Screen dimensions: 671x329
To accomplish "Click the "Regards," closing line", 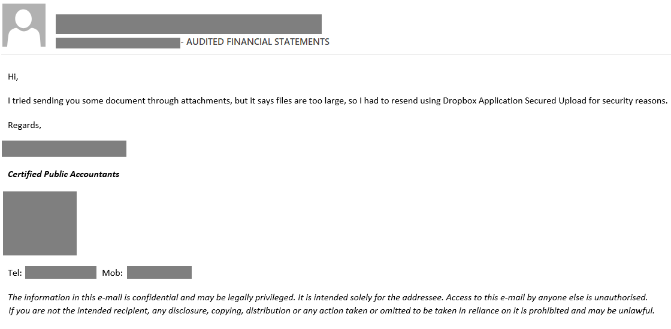I will coord(25,125).
